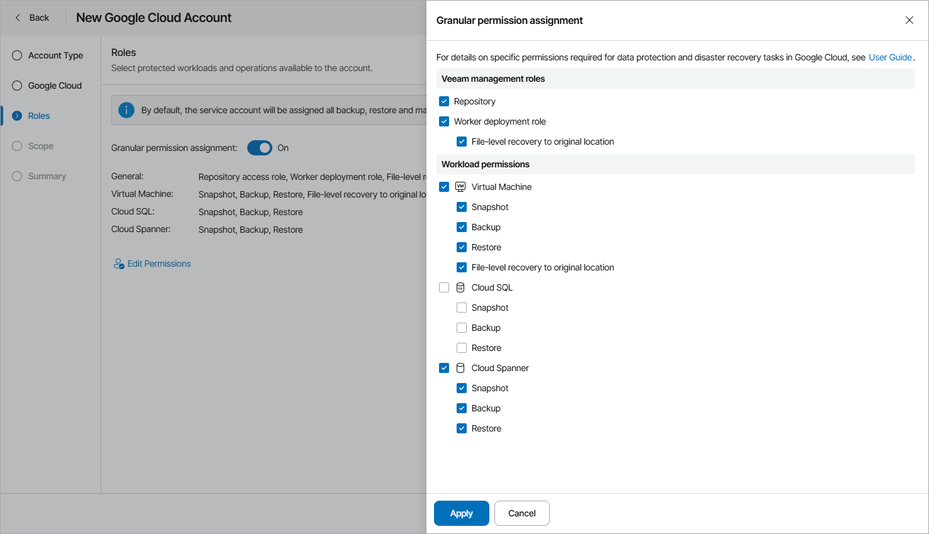Disable Restore permission under Cloud Spanner

point(462,428)
